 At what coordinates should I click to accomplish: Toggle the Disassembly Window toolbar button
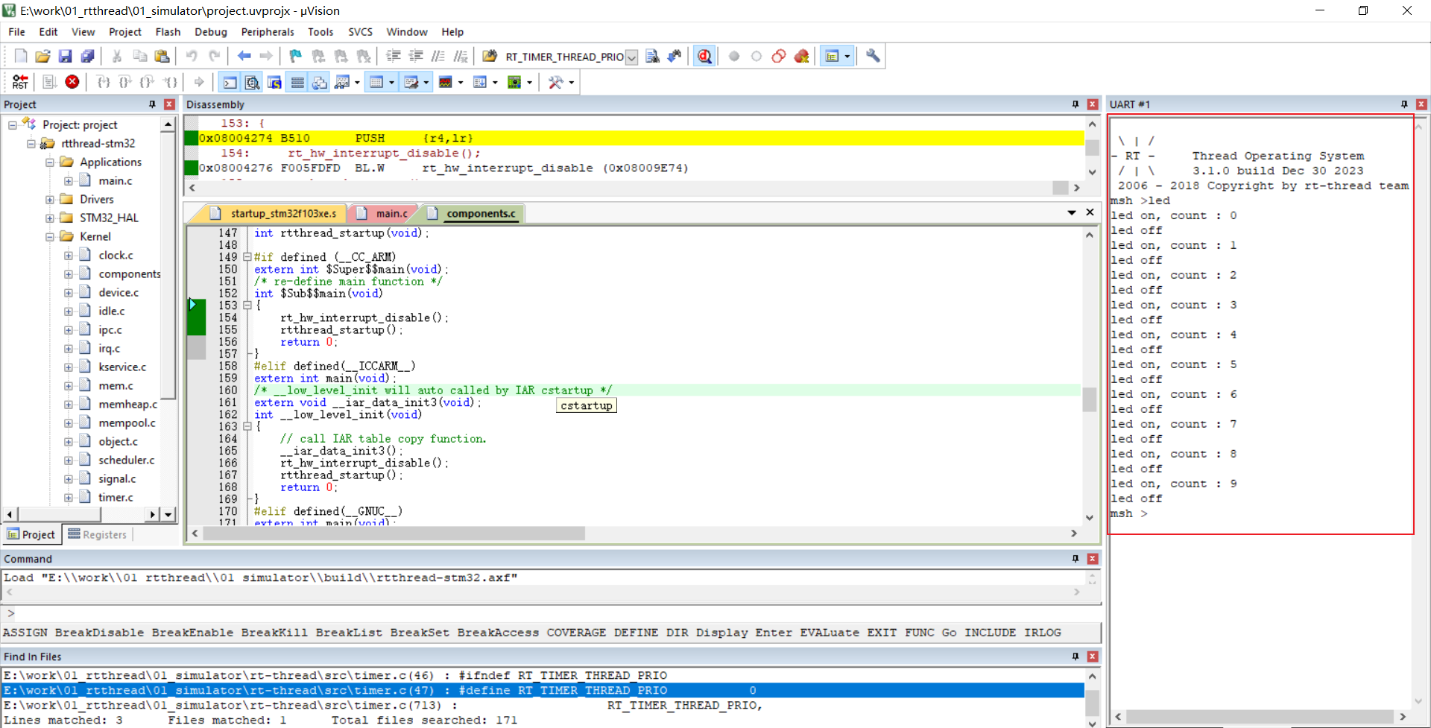point(253,83)
